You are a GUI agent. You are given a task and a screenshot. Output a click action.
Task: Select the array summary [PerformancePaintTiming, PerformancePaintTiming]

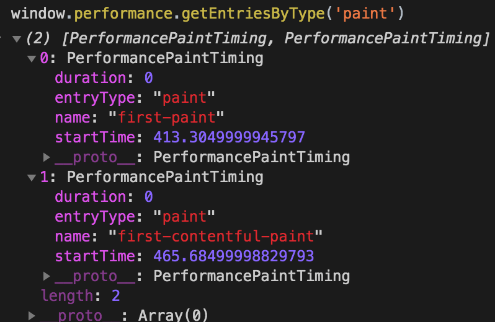tap(275, 38)
